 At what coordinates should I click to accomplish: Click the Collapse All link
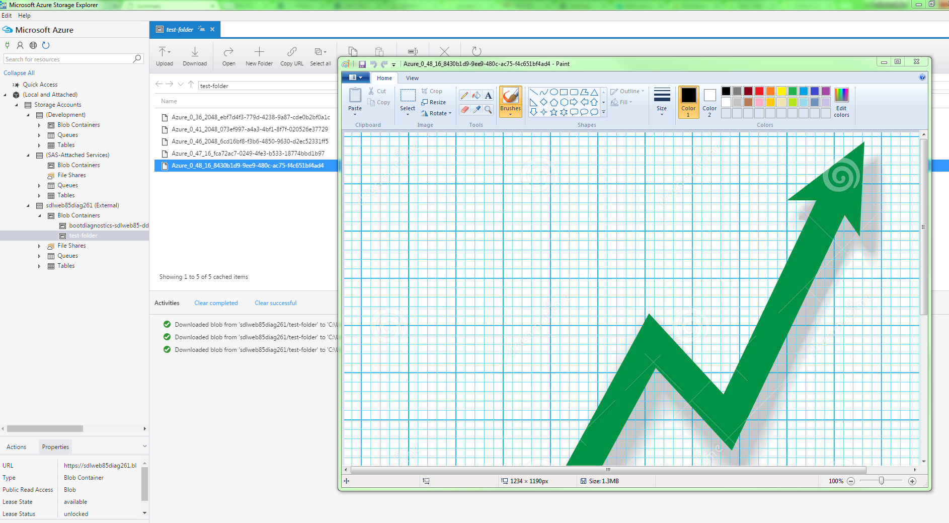point(19,73)
